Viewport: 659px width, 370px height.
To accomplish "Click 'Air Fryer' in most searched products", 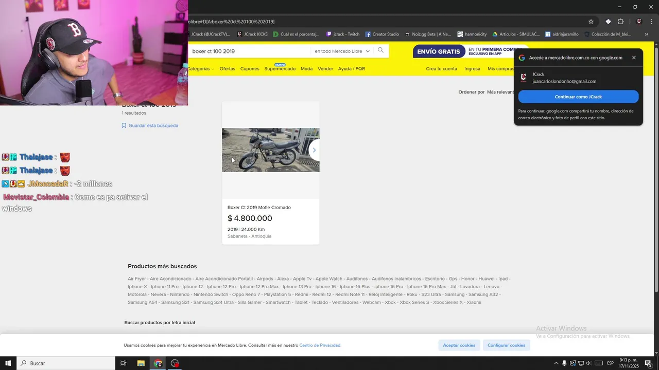I will point(137,279).
